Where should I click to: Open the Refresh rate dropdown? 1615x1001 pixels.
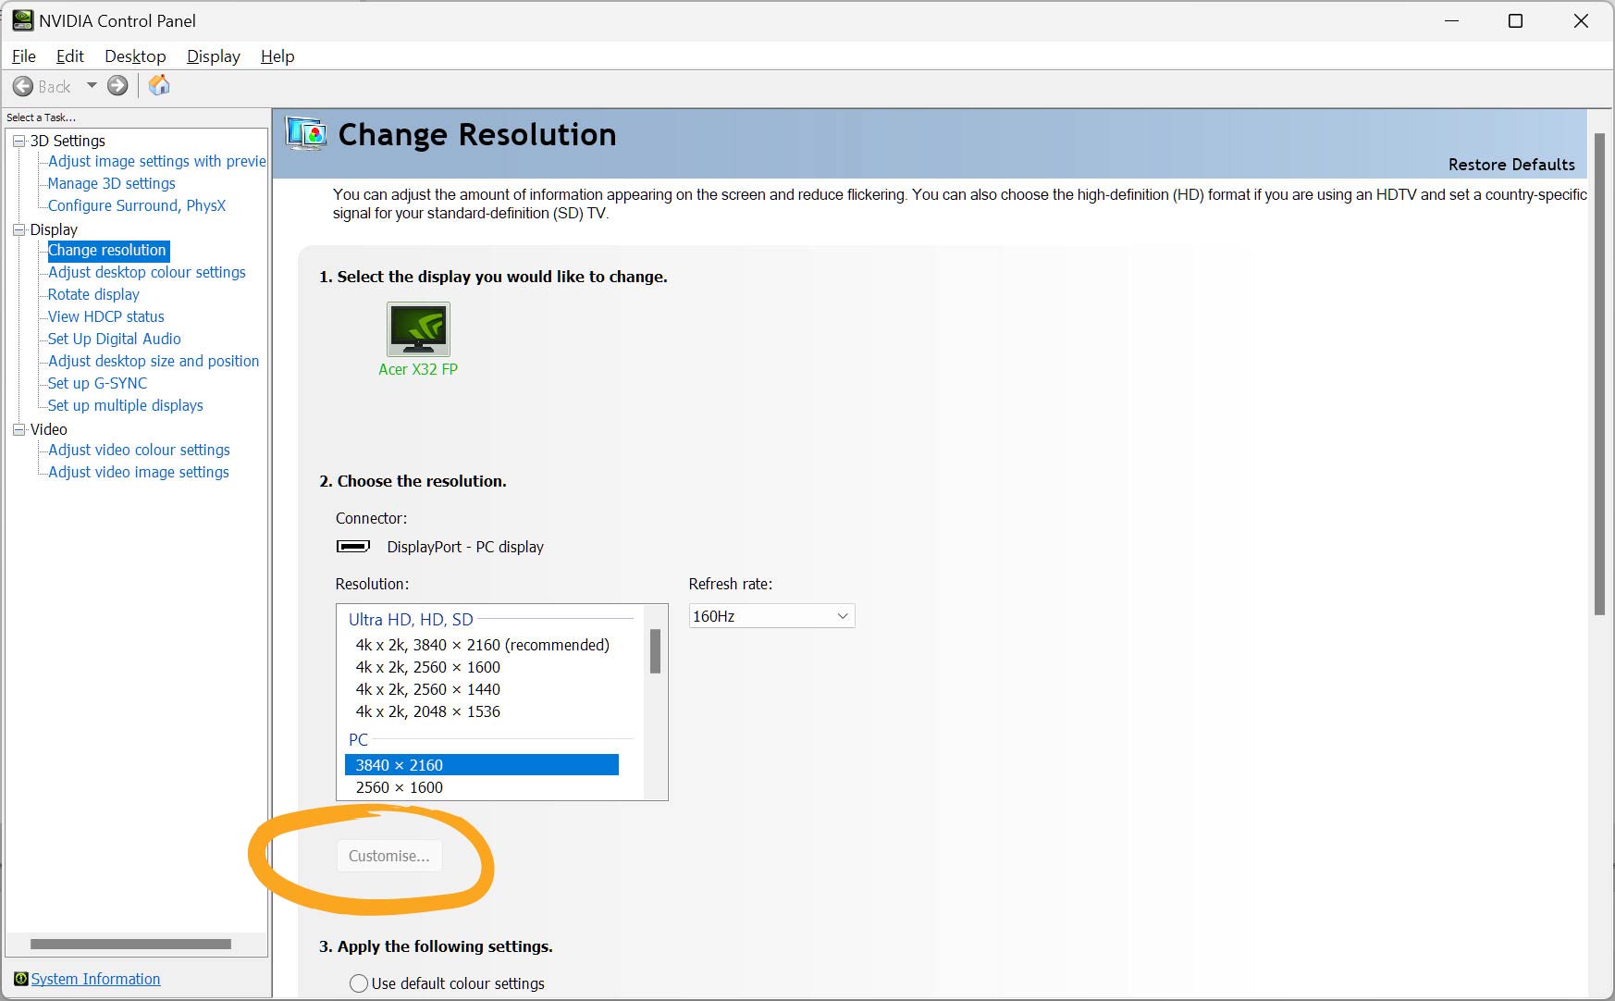coord(771,616)
